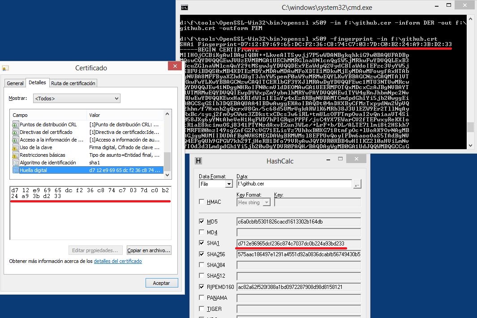Toggle the RIPEMD160 checkbox
The image size is (477, 318).
click(x=202, y=287)
